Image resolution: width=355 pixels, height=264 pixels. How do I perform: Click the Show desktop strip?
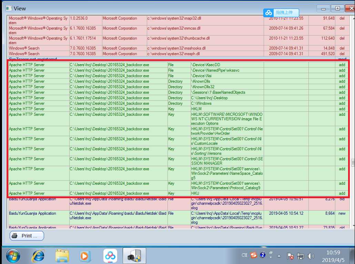coord(352,256)
